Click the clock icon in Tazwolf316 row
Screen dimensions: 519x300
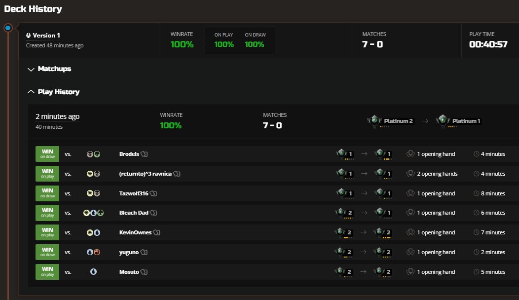[476, 193]
